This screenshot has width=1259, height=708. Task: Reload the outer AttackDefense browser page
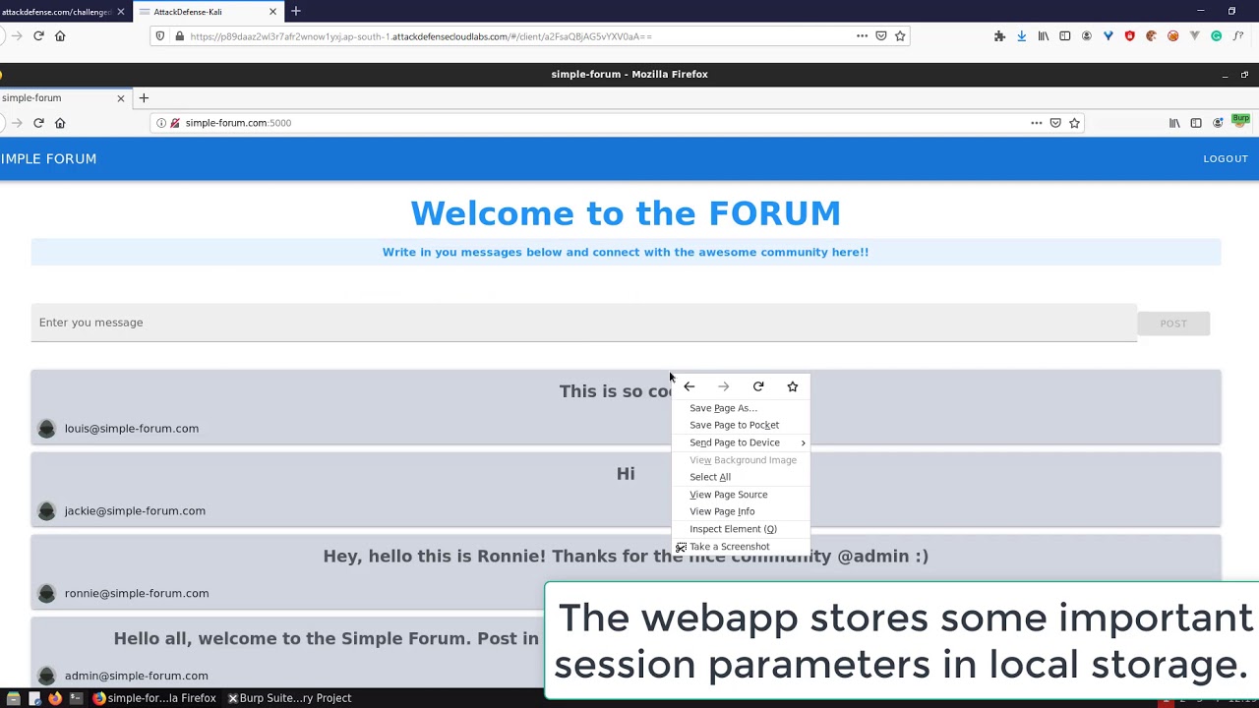(38, 36)
